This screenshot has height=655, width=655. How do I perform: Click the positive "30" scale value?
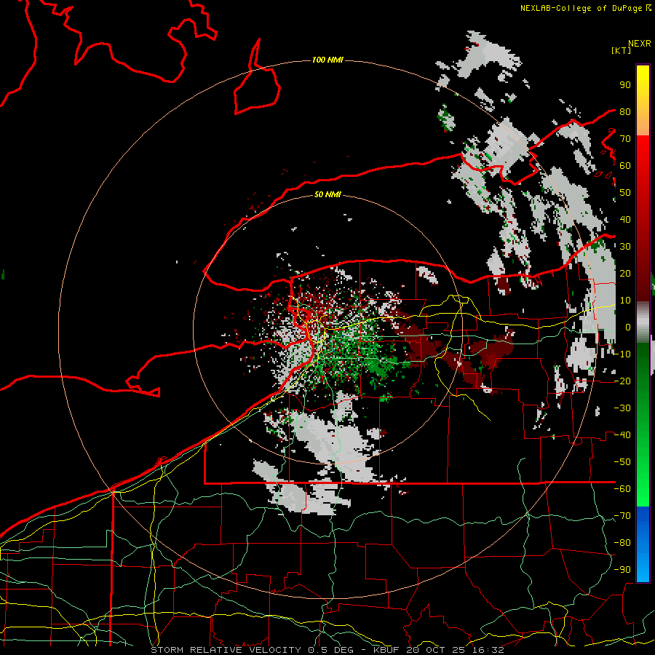pyautogui.click(x=625, y=247)
